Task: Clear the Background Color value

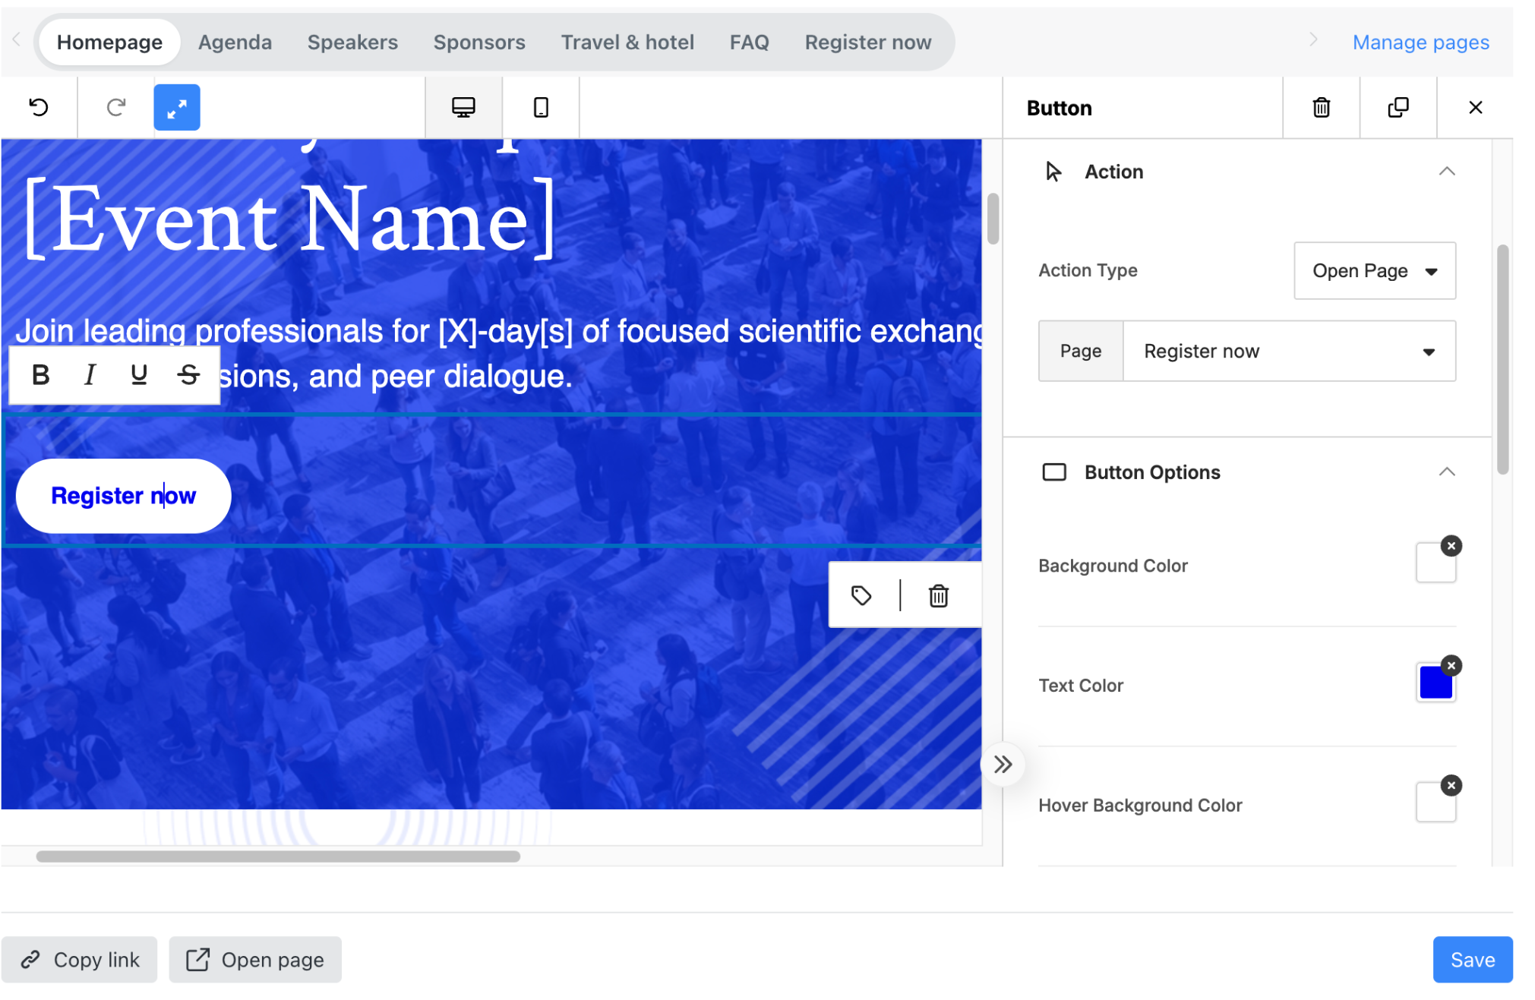Action: click(1451, 546)
